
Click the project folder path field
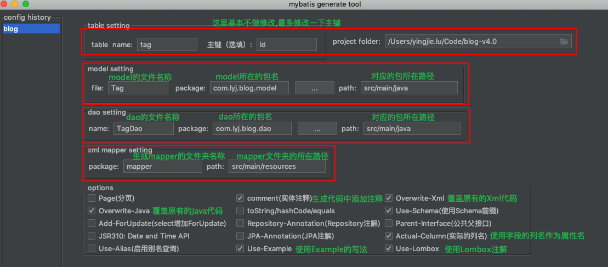click(470, 42)
